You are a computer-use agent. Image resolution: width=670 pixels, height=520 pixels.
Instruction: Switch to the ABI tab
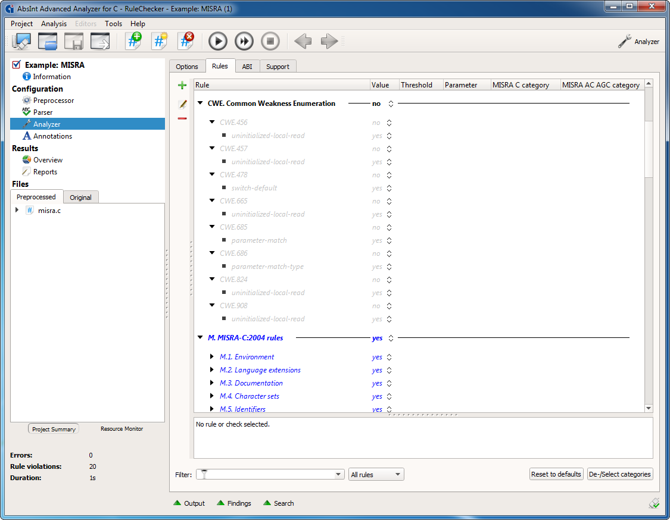tap(247, 67)
